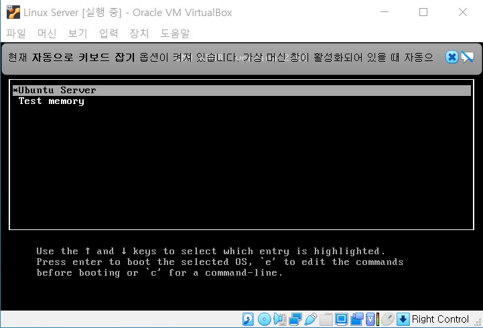Click the VirtualBox app icon in title bar

click(x=13, y=12)
